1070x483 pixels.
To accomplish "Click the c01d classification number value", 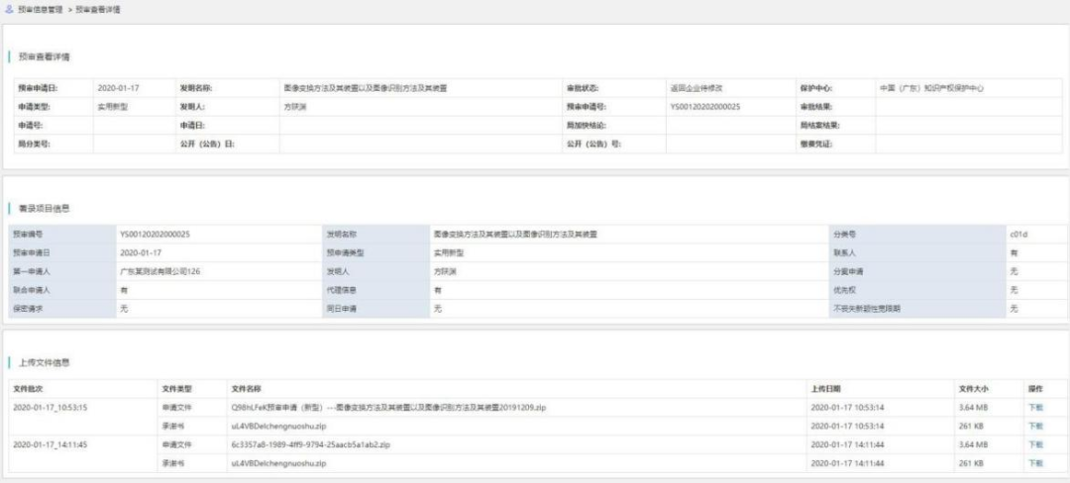I will 1017,235.
